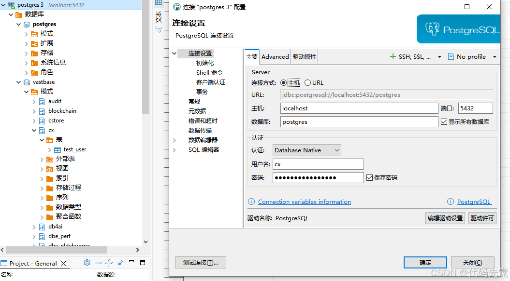The image size is (510, 281).
Task: Click info icon beside PostgreSQL link
Action: [x=451, y=202]
